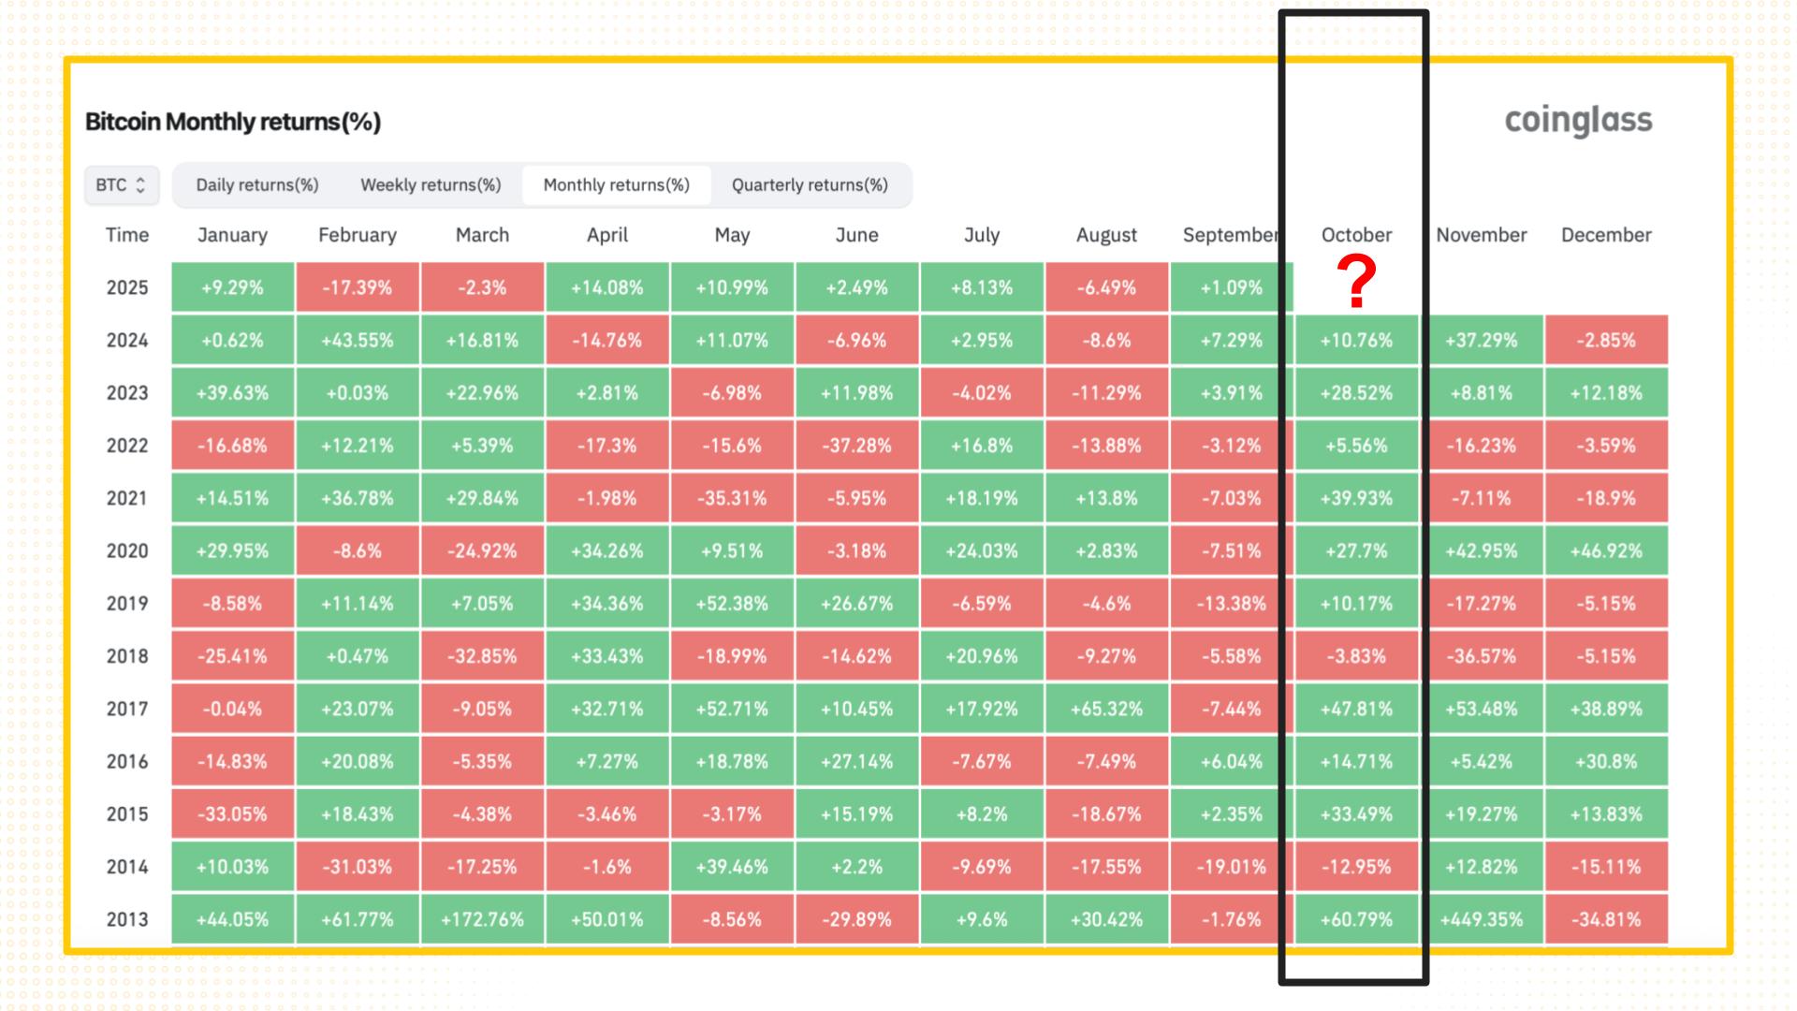
Task: Select the 2013 row label
Action: pyautogui.click(x=127, y=919)
